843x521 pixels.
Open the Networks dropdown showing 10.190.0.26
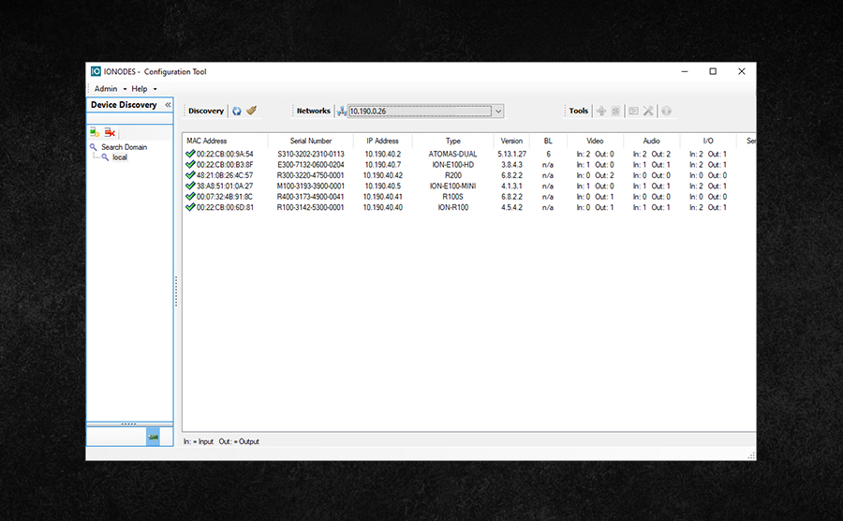tap(498, 111)
